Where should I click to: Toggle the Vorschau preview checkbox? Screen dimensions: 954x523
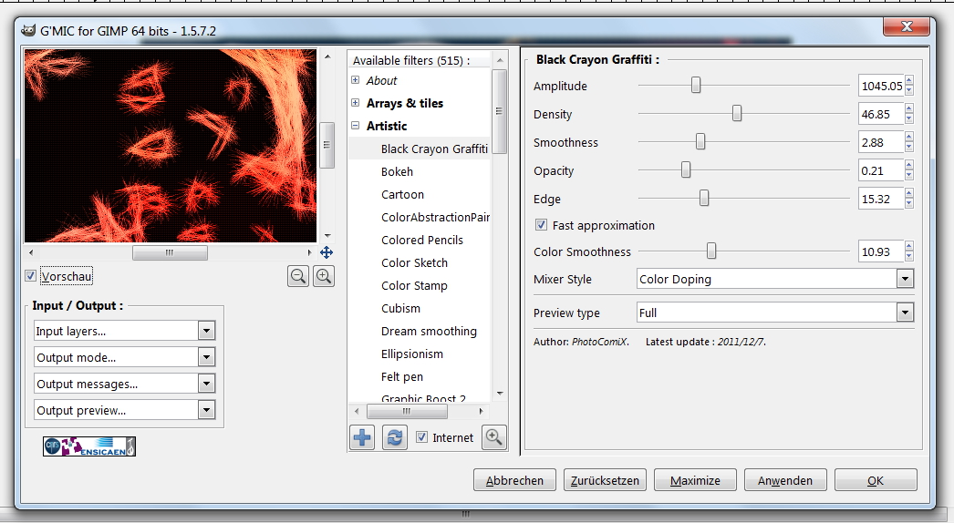click(x=31, y=276)
